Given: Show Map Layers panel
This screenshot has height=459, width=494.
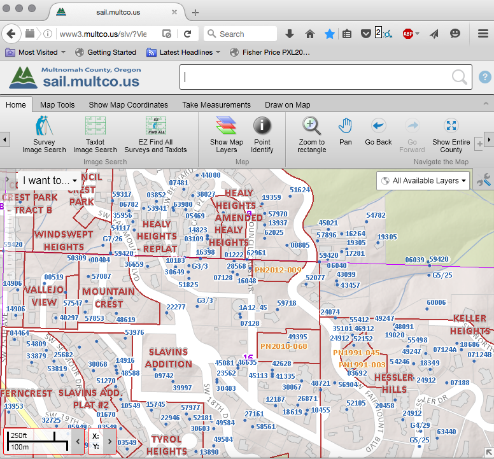Looking at the screenshot, I should (x=227, y=134).
